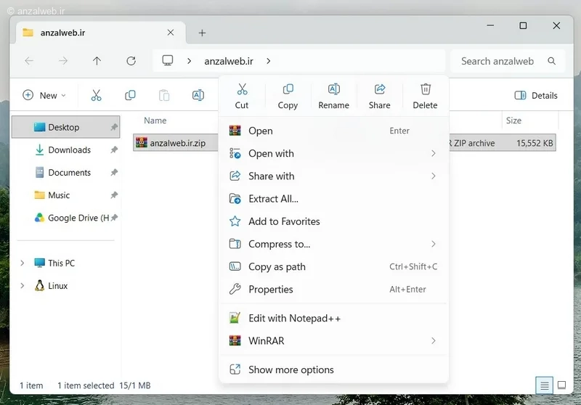Refresh the folder view

pos(131,61)
